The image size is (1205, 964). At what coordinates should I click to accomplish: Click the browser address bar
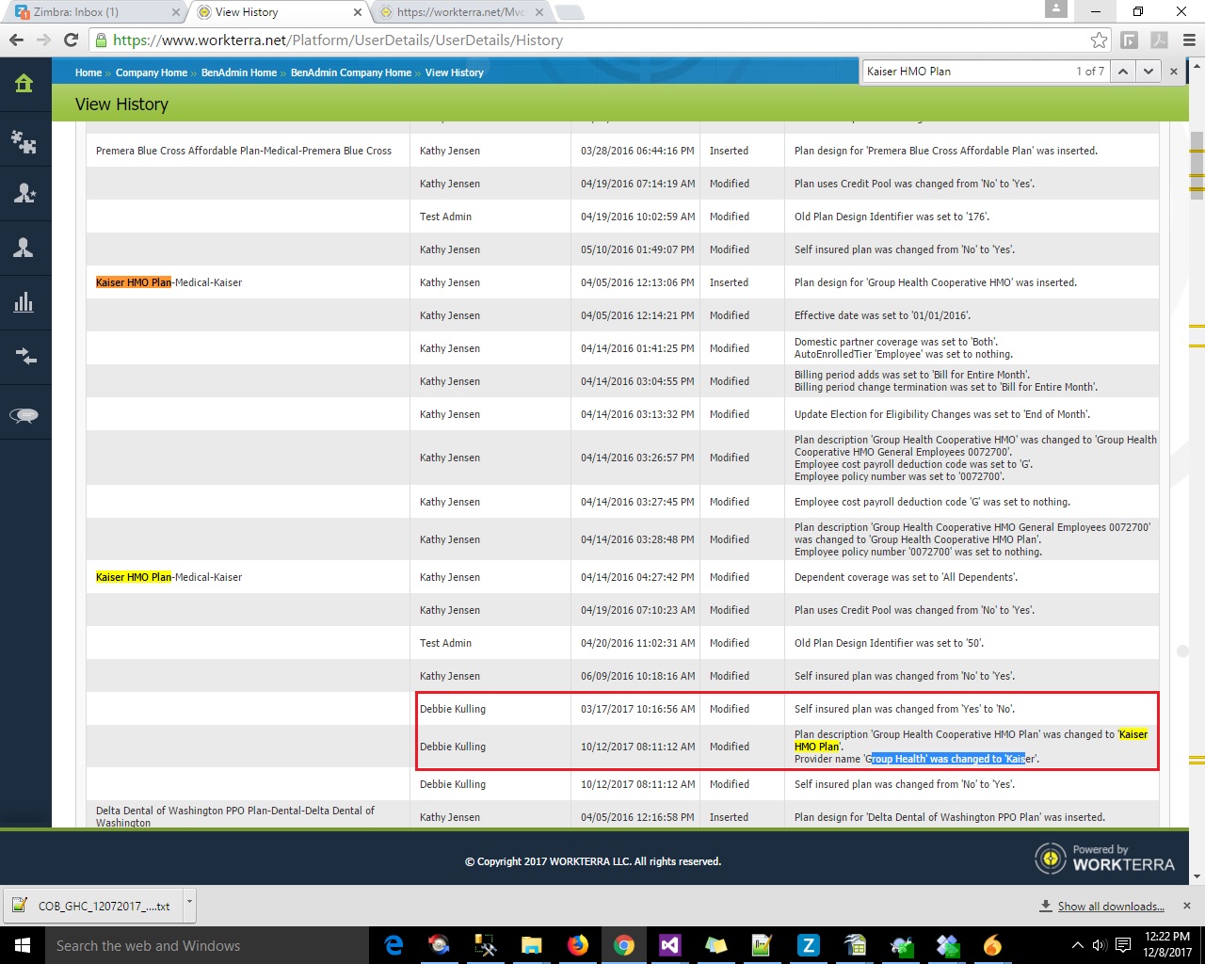(593, 40)
